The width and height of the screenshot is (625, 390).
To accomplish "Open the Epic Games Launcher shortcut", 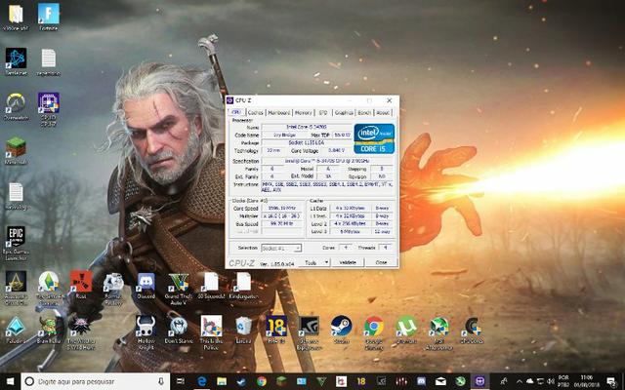I will point(16,243).
